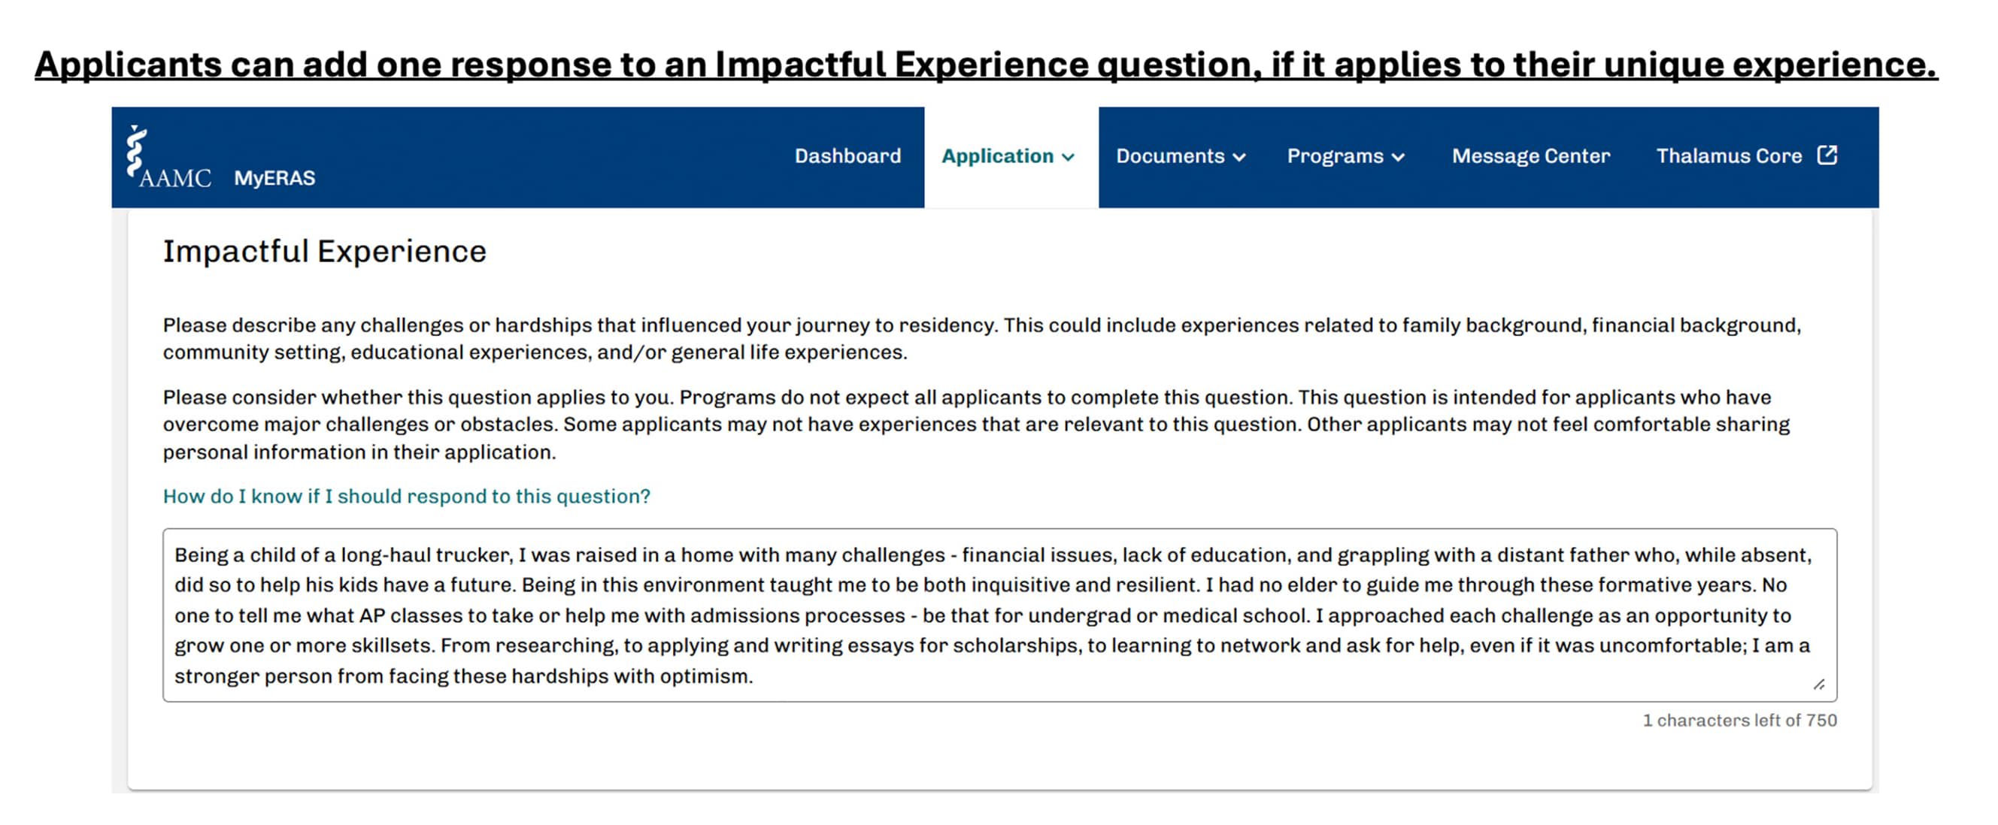The image size is (1998, 825).
Task: Click the 'Please consider whether this question' paragraph
Action: pos(977,425)
